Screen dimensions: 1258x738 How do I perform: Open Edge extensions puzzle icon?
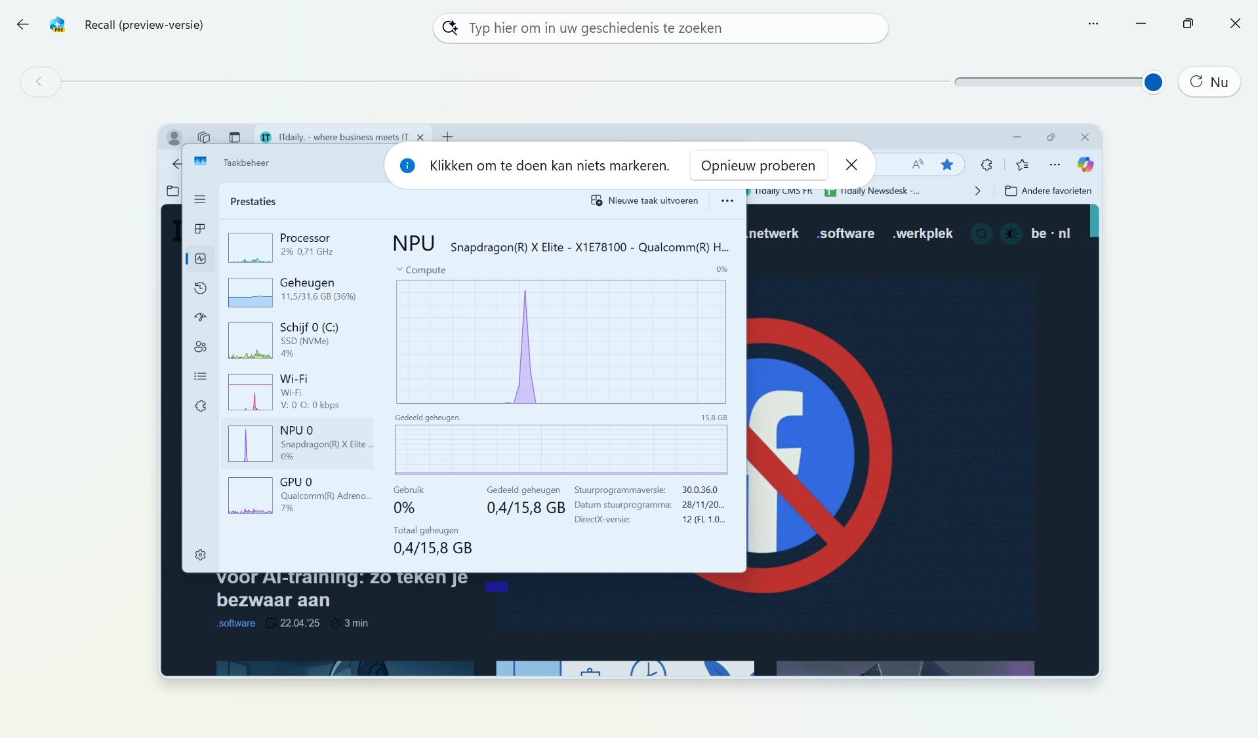pos(986,165)
